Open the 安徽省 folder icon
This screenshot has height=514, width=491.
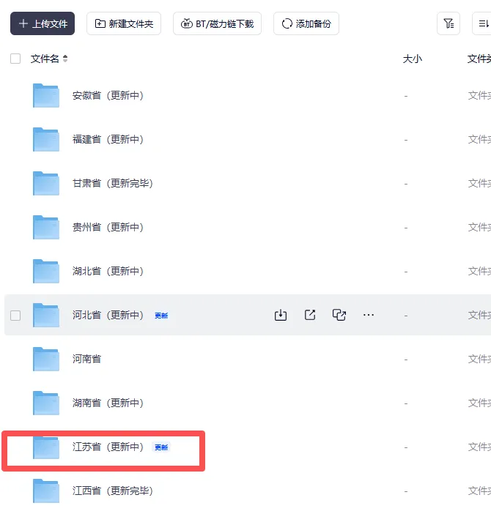(x=46, y=95)
